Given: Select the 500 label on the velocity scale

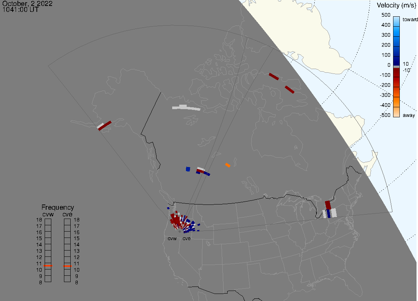Looking at the screenshot, I should pyautogui.click(x=386, y=15).
